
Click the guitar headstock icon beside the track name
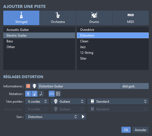34,86
